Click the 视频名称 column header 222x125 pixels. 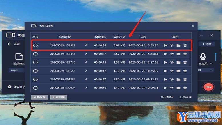(x=65, y=37)
